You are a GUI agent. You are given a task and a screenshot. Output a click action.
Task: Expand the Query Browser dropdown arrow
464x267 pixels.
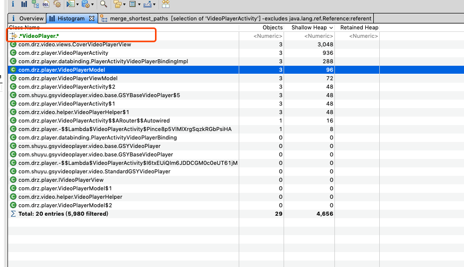(x=93, y=4)
